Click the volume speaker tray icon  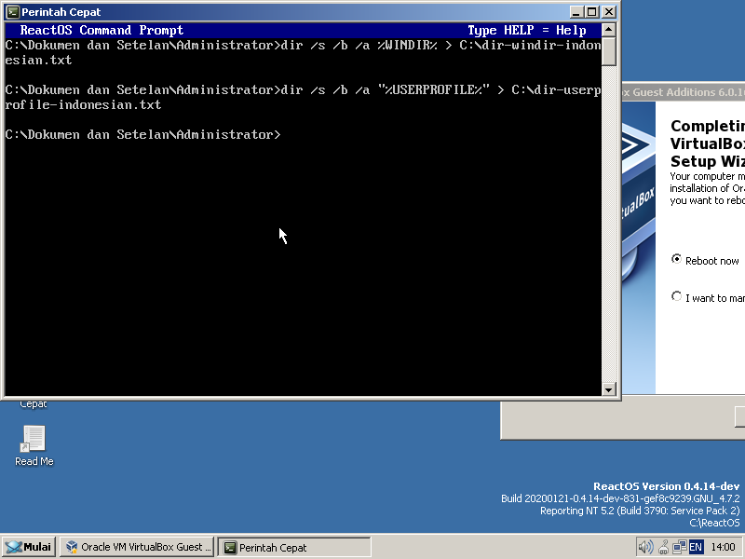tap(645, 547)
